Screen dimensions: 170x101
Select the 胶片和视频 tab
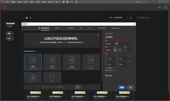101,28
